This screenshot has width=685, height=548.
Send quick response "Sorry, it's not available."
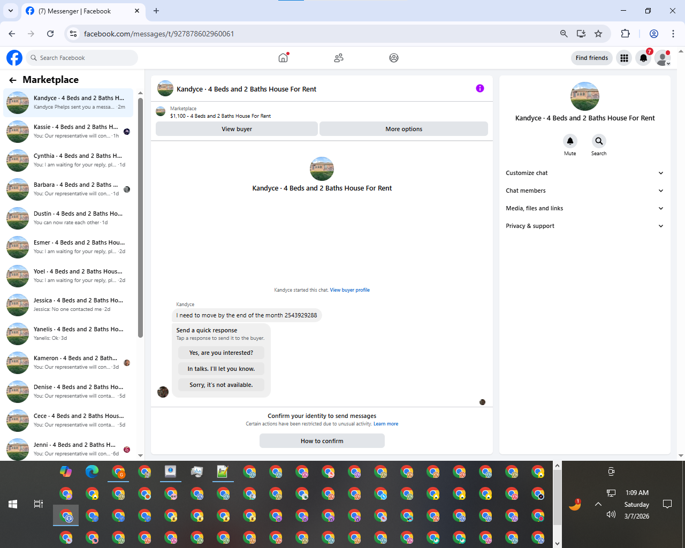coord(221,385)
